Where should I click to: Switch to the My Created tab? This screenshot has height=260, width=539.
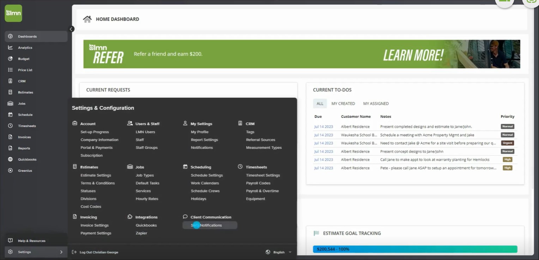tap(343, 103)
